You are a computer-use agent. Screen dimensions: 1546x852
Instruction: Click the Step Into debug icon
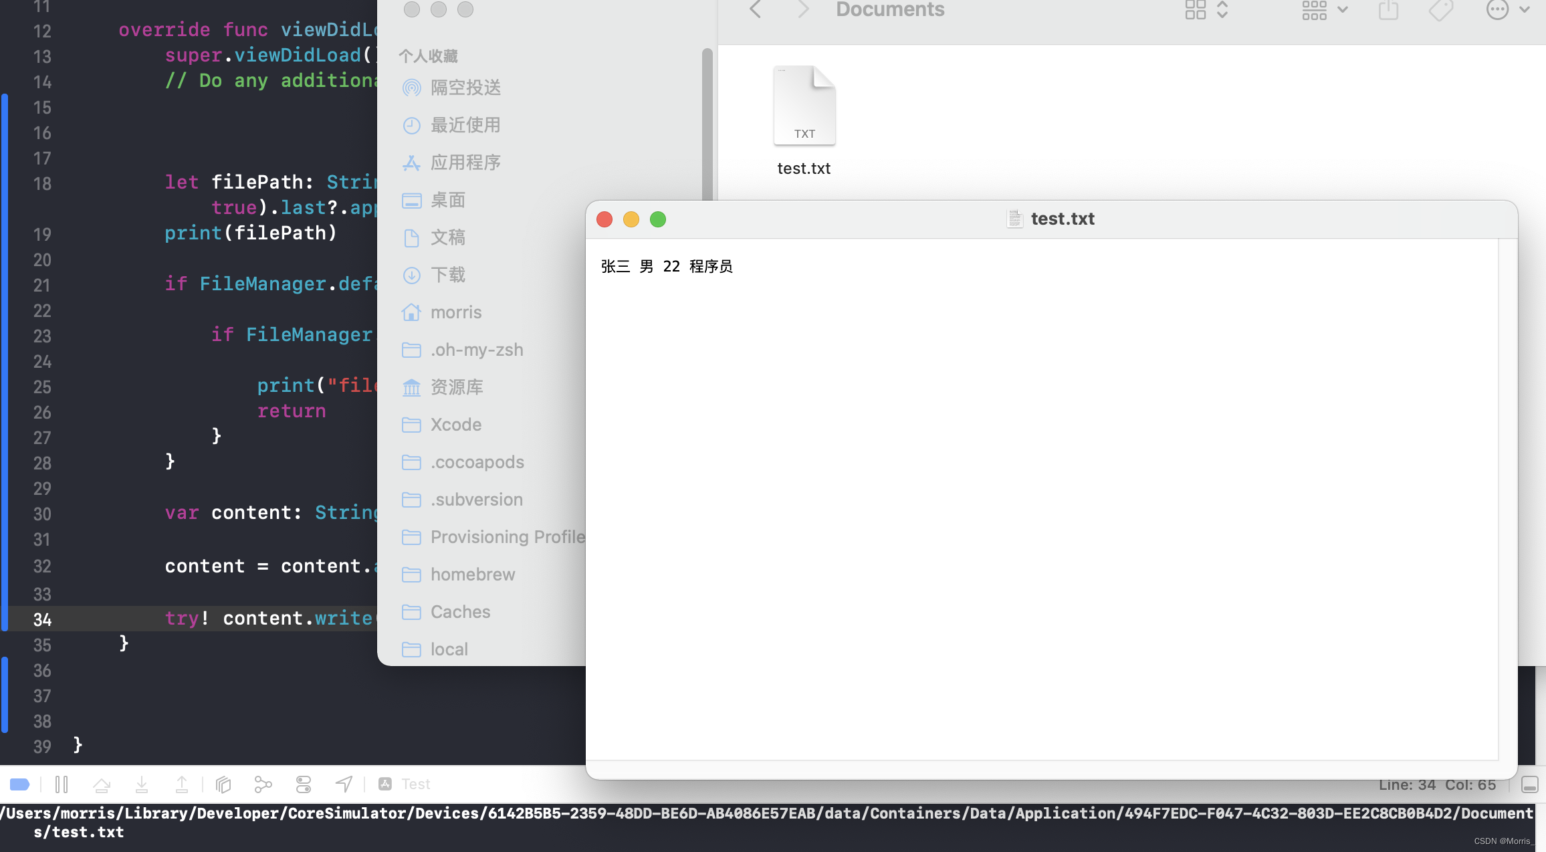pos(142,784)
